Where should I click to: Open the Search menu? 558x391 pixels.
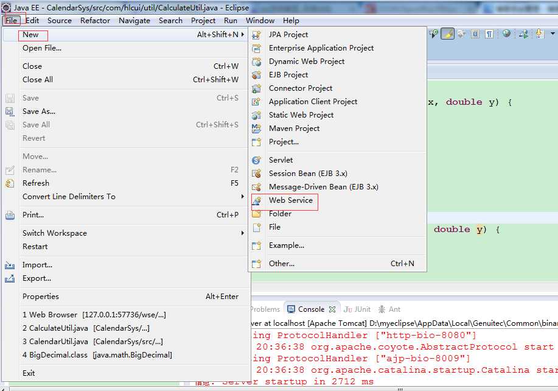point(170,21)
